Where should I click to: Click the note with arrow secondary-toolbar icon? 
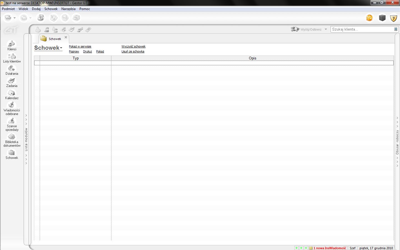coord(63,29)
